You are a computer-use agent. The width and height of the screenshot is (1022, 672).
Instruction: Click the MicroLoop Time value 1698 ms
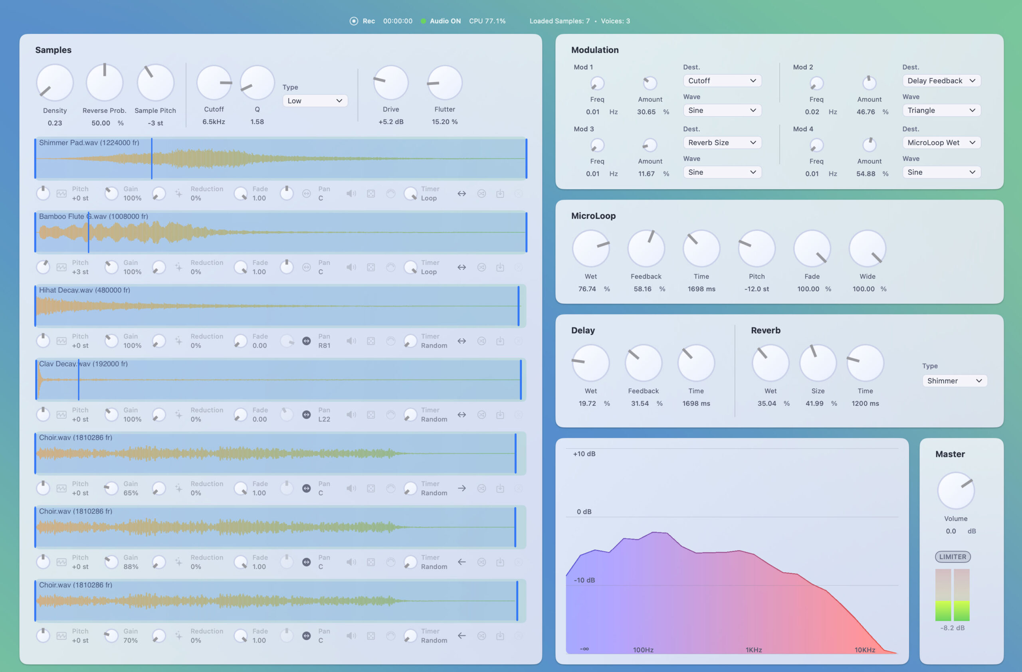pos(701,289)
